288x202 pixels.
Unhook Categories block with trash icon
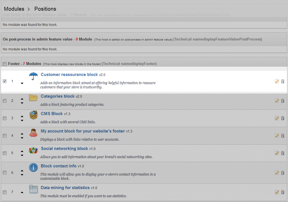click(283, 101)
